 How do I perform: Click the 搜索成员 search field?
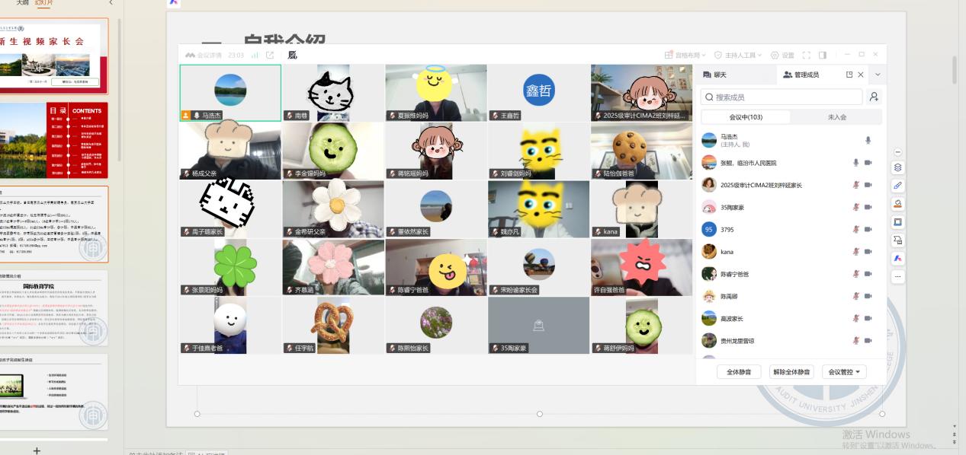(781, 97)
